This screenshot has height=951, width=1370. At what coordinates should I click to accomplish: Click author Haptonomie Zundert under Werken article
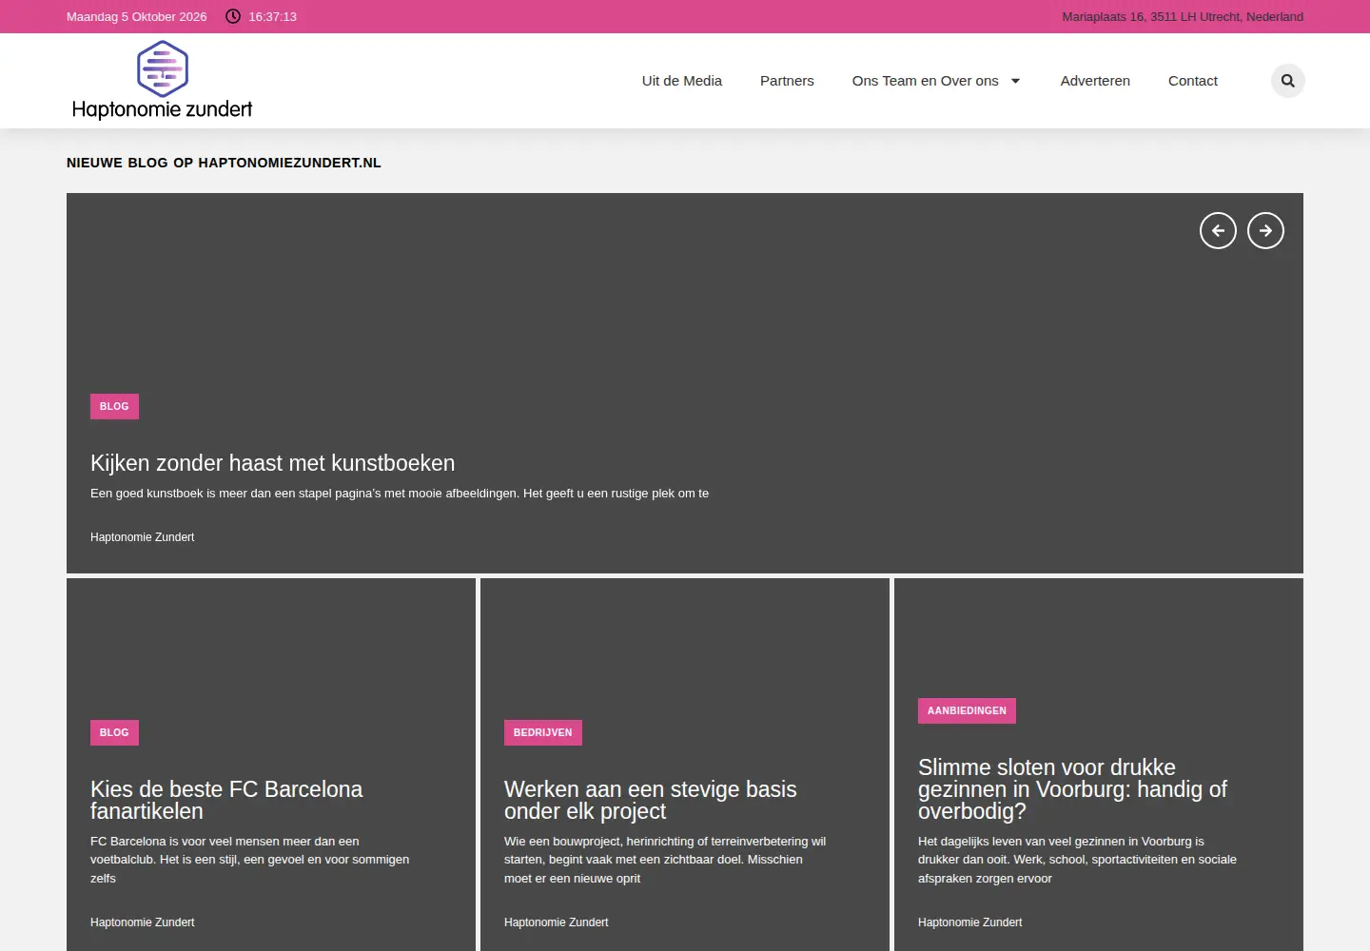[556, 922]
